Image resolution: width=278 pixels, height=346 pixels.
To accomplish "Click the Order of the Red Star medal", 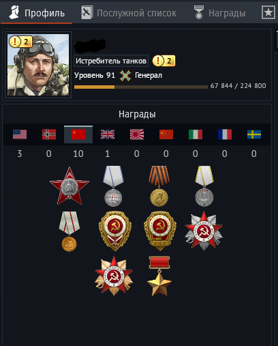I will (69, 186).
